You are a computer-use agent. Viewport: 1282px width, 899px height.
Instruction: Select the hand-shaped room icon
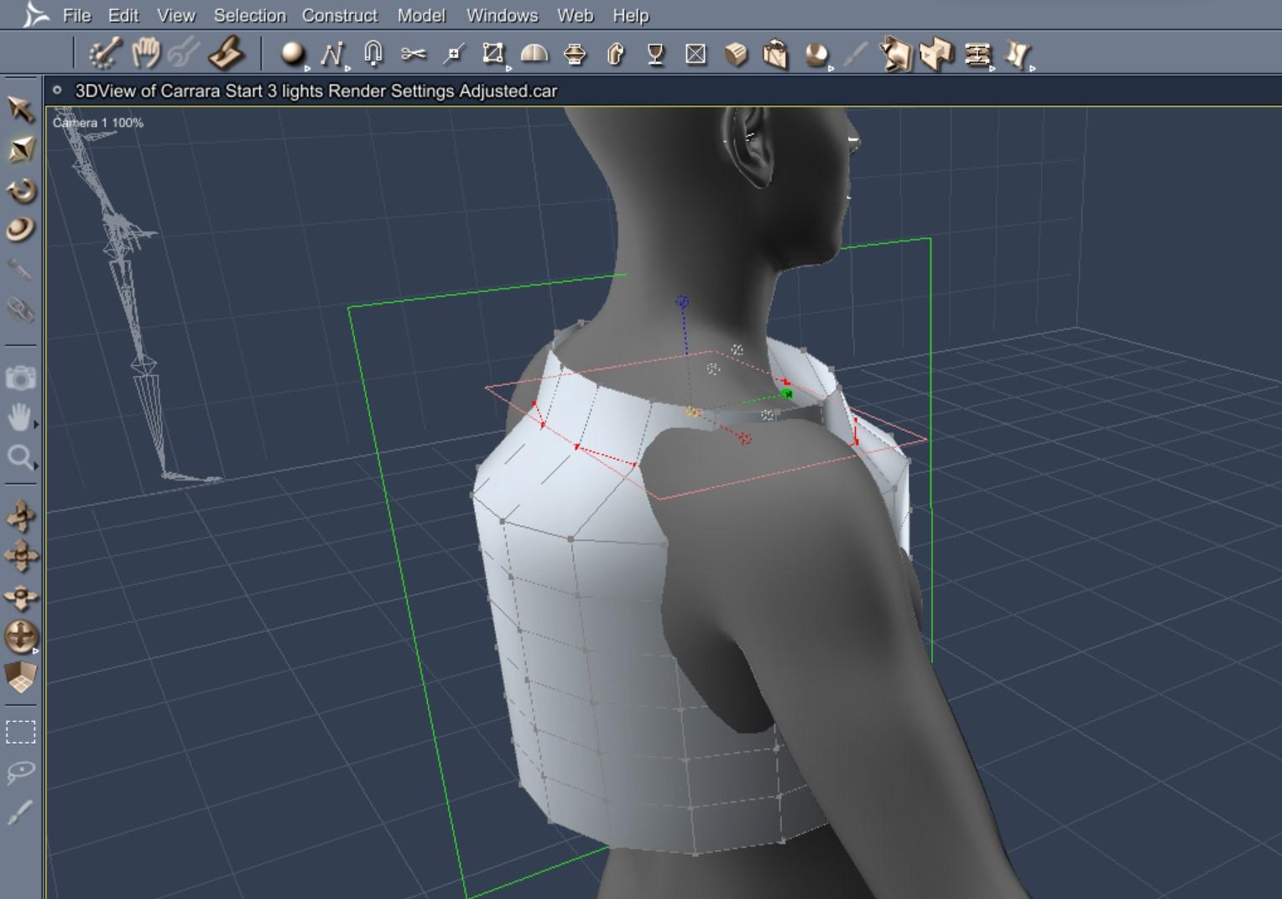[x=146, y=53]
